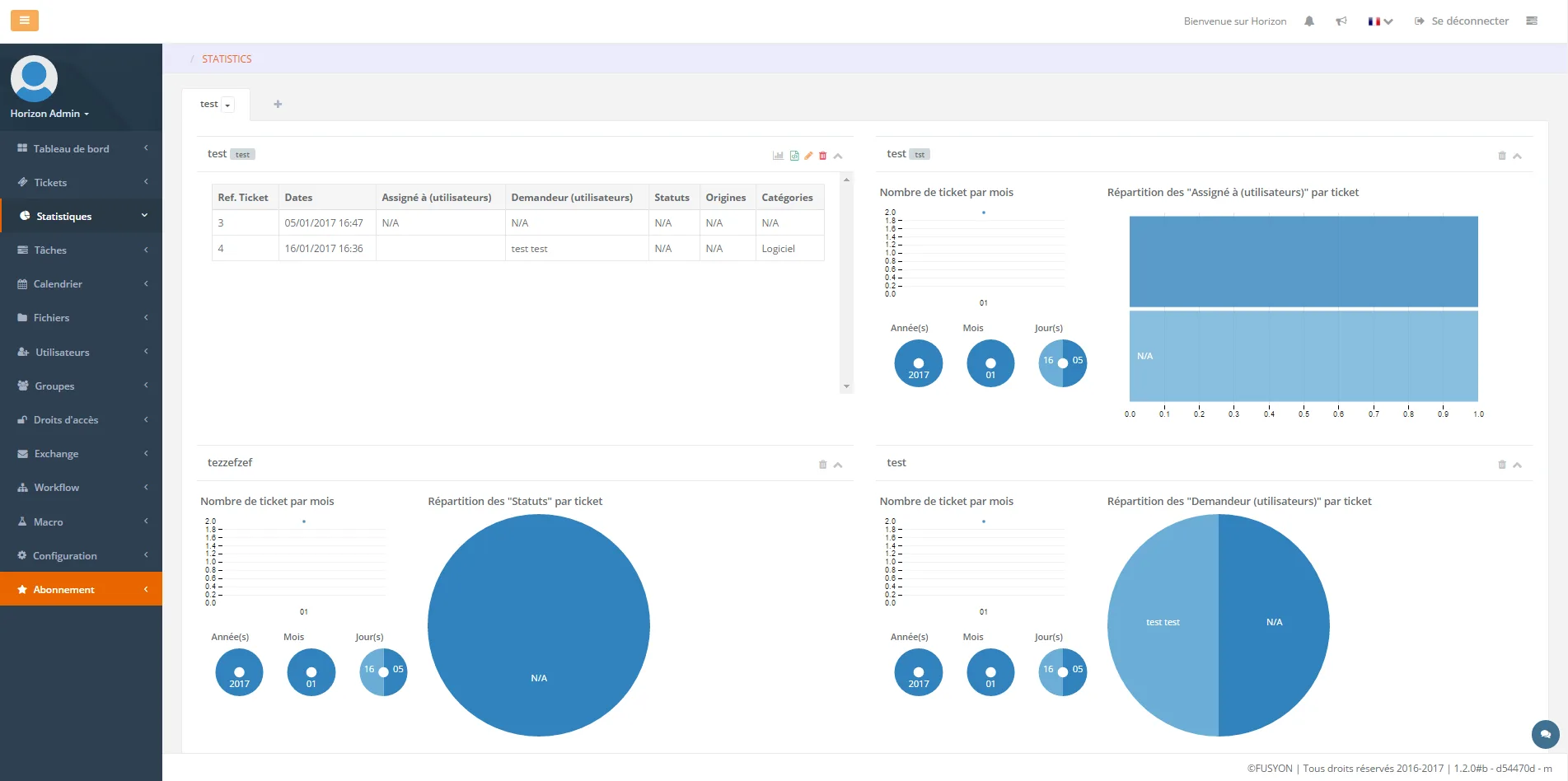The image size is (1568, 781).
Task: Click 01 month filter in Assigné widget
Action: point(990,363)
